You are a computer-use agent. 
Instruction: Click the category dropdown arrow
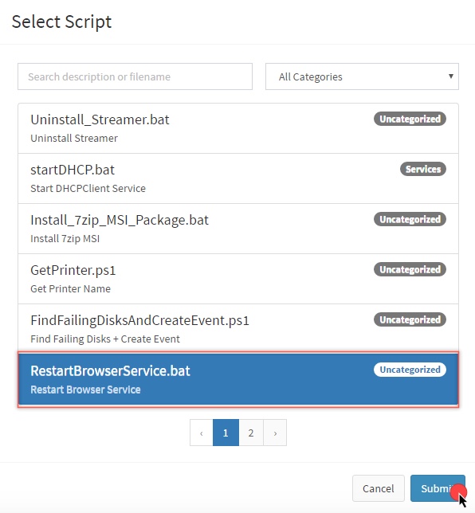pyautogui.click(x=451, y=76)
